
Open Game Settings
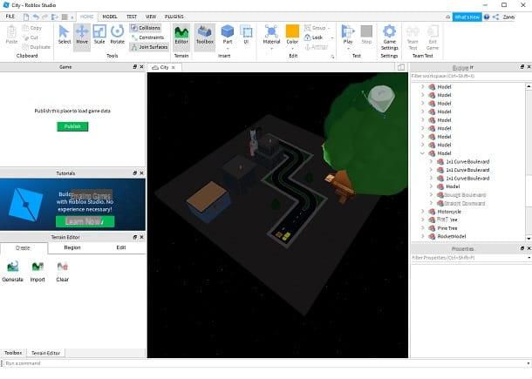[389, 37]
